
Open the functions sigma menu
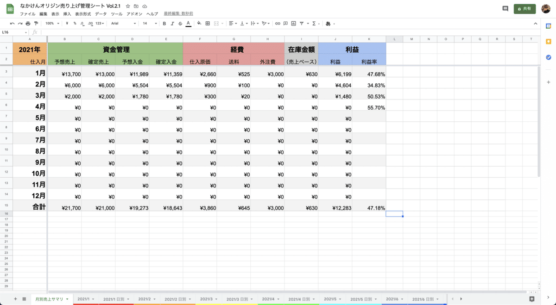click(x=315, y=23)
